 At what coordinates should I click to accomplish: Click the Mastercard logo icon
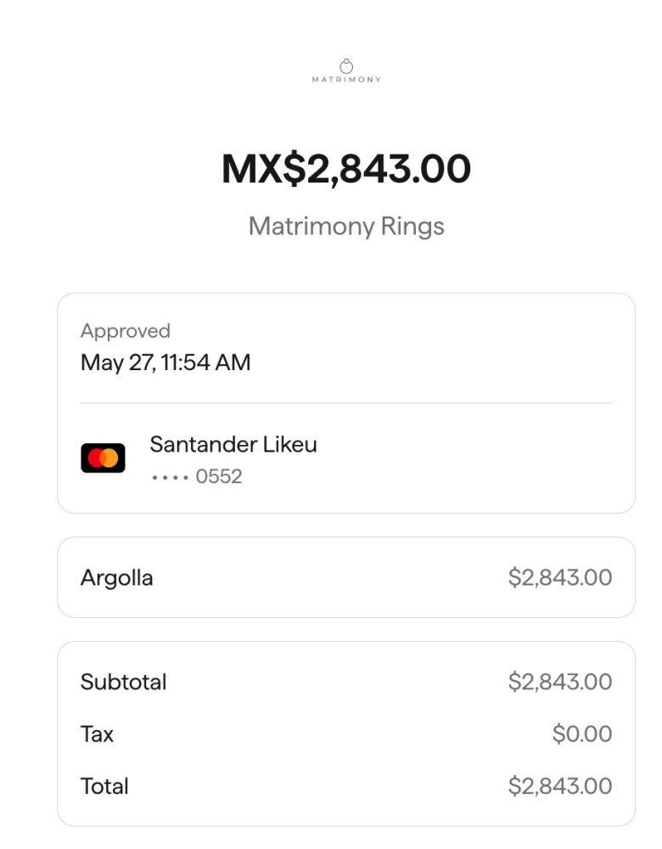103,458
